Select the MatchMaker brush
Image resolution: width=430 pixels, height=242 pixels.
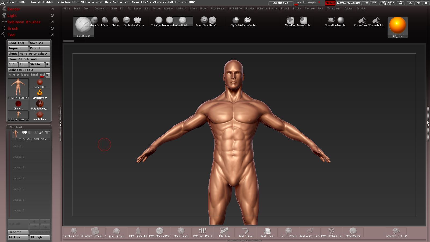coord(353,233)
